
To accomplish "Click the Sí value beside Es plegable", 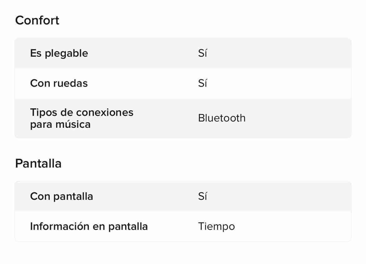I will [x=202, y=54].
